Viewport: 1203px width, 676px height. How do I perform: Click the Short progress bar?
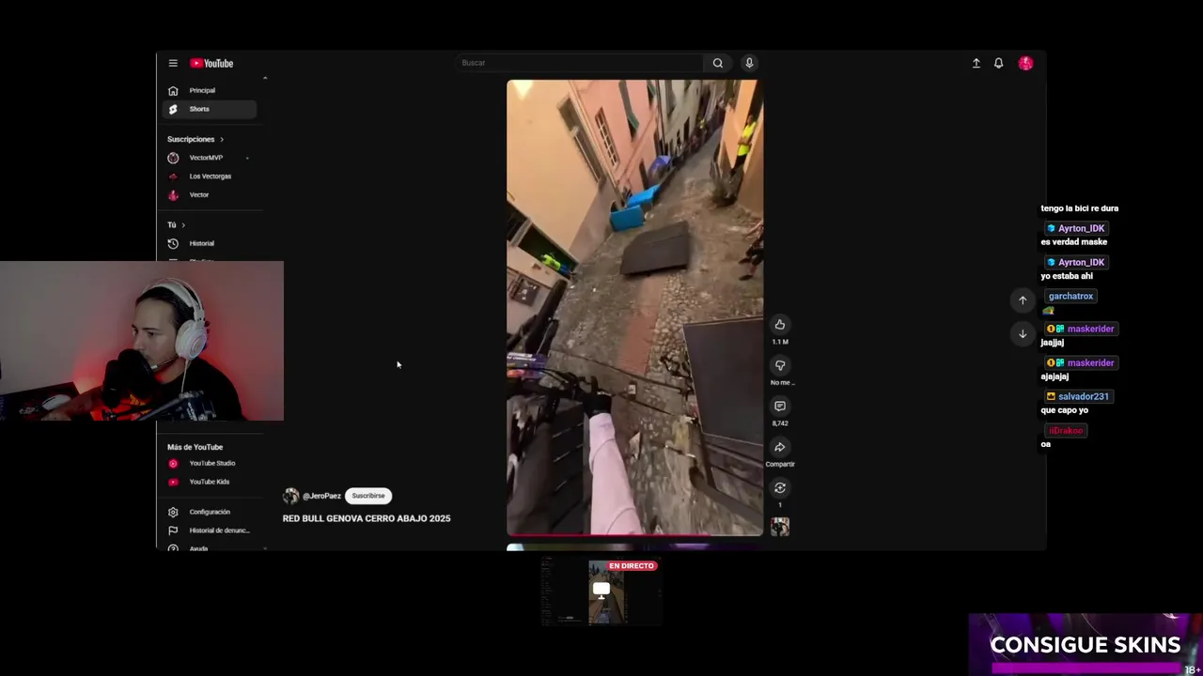635,534
